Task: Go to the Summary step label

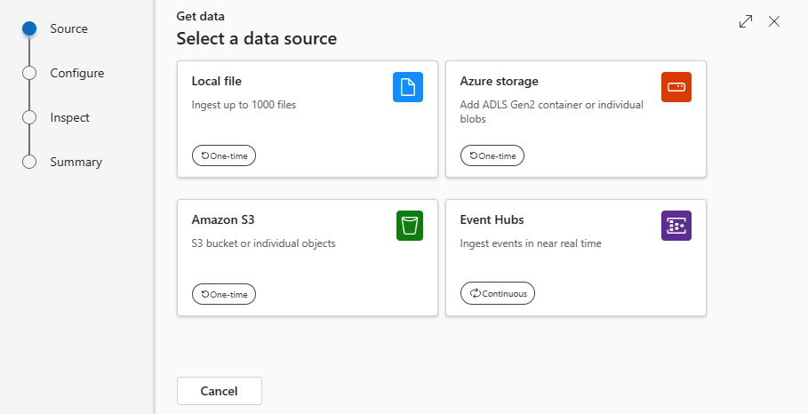Action: 76,162
